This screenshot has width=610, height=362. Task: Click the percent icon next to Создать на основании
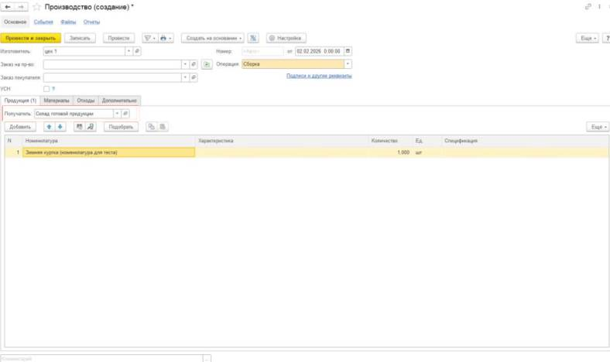pos(253,38)
